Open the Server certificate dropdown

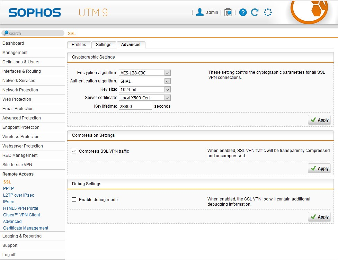point(167,98)
